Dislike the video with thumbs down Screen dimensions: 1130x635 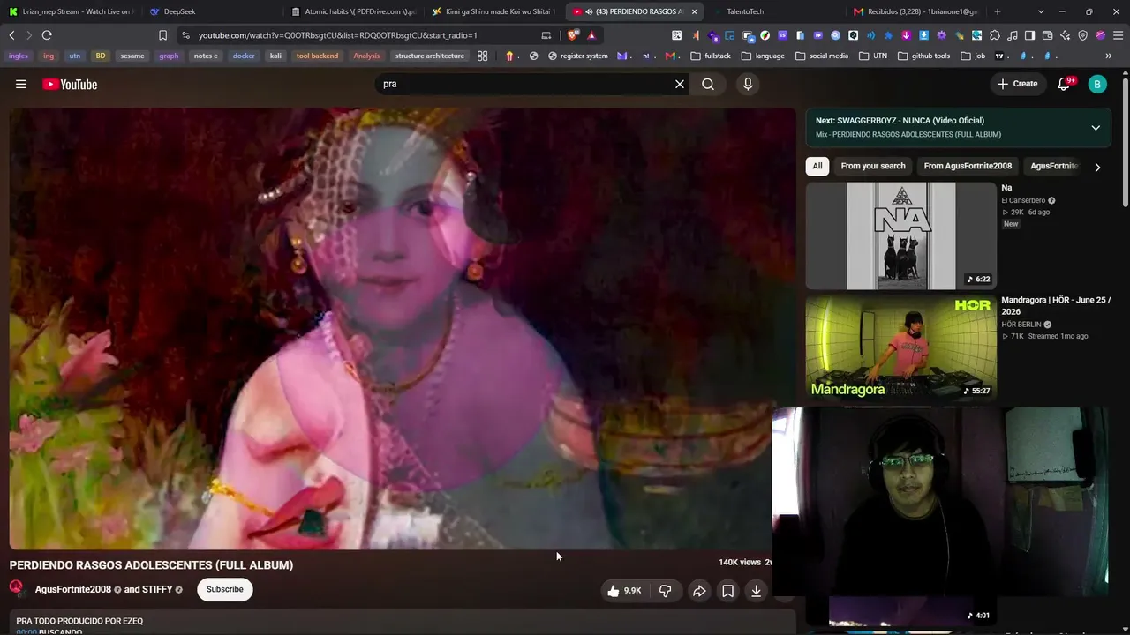[666, 591]
